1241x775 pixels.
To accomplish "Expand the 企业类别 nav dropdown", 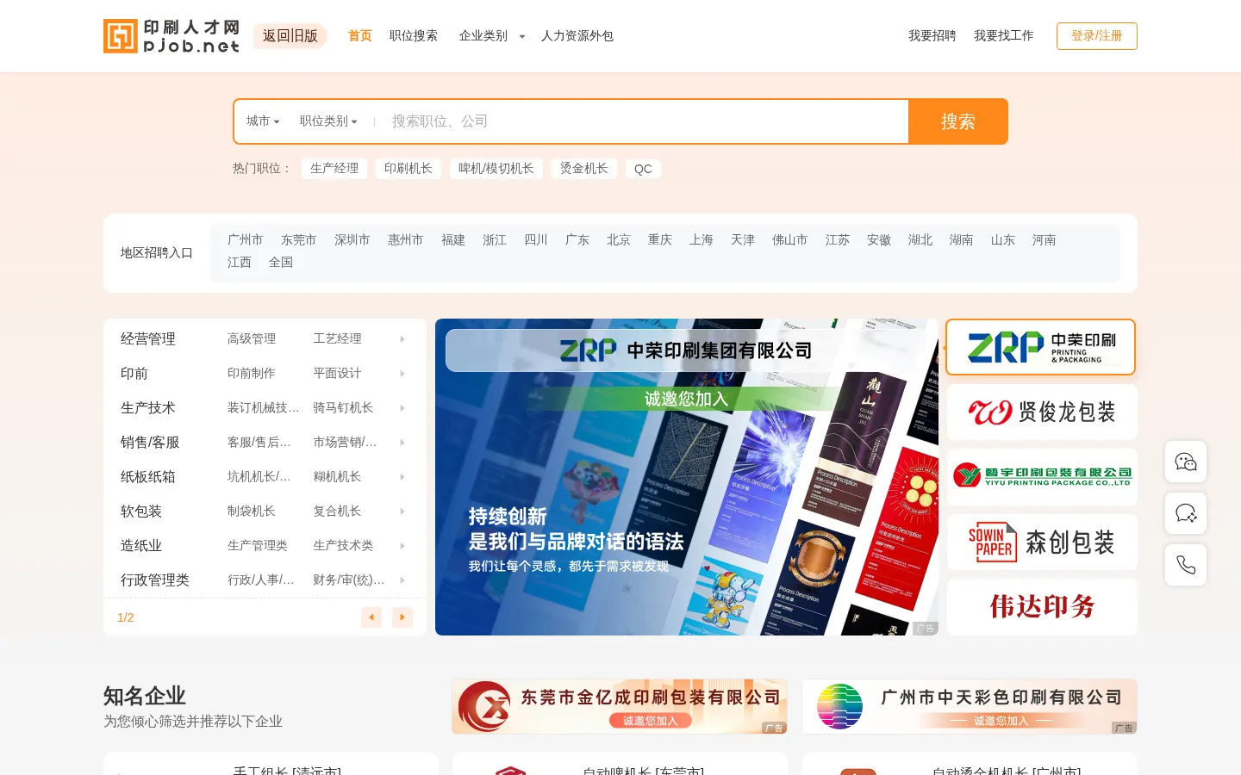I will pos(491,36).
